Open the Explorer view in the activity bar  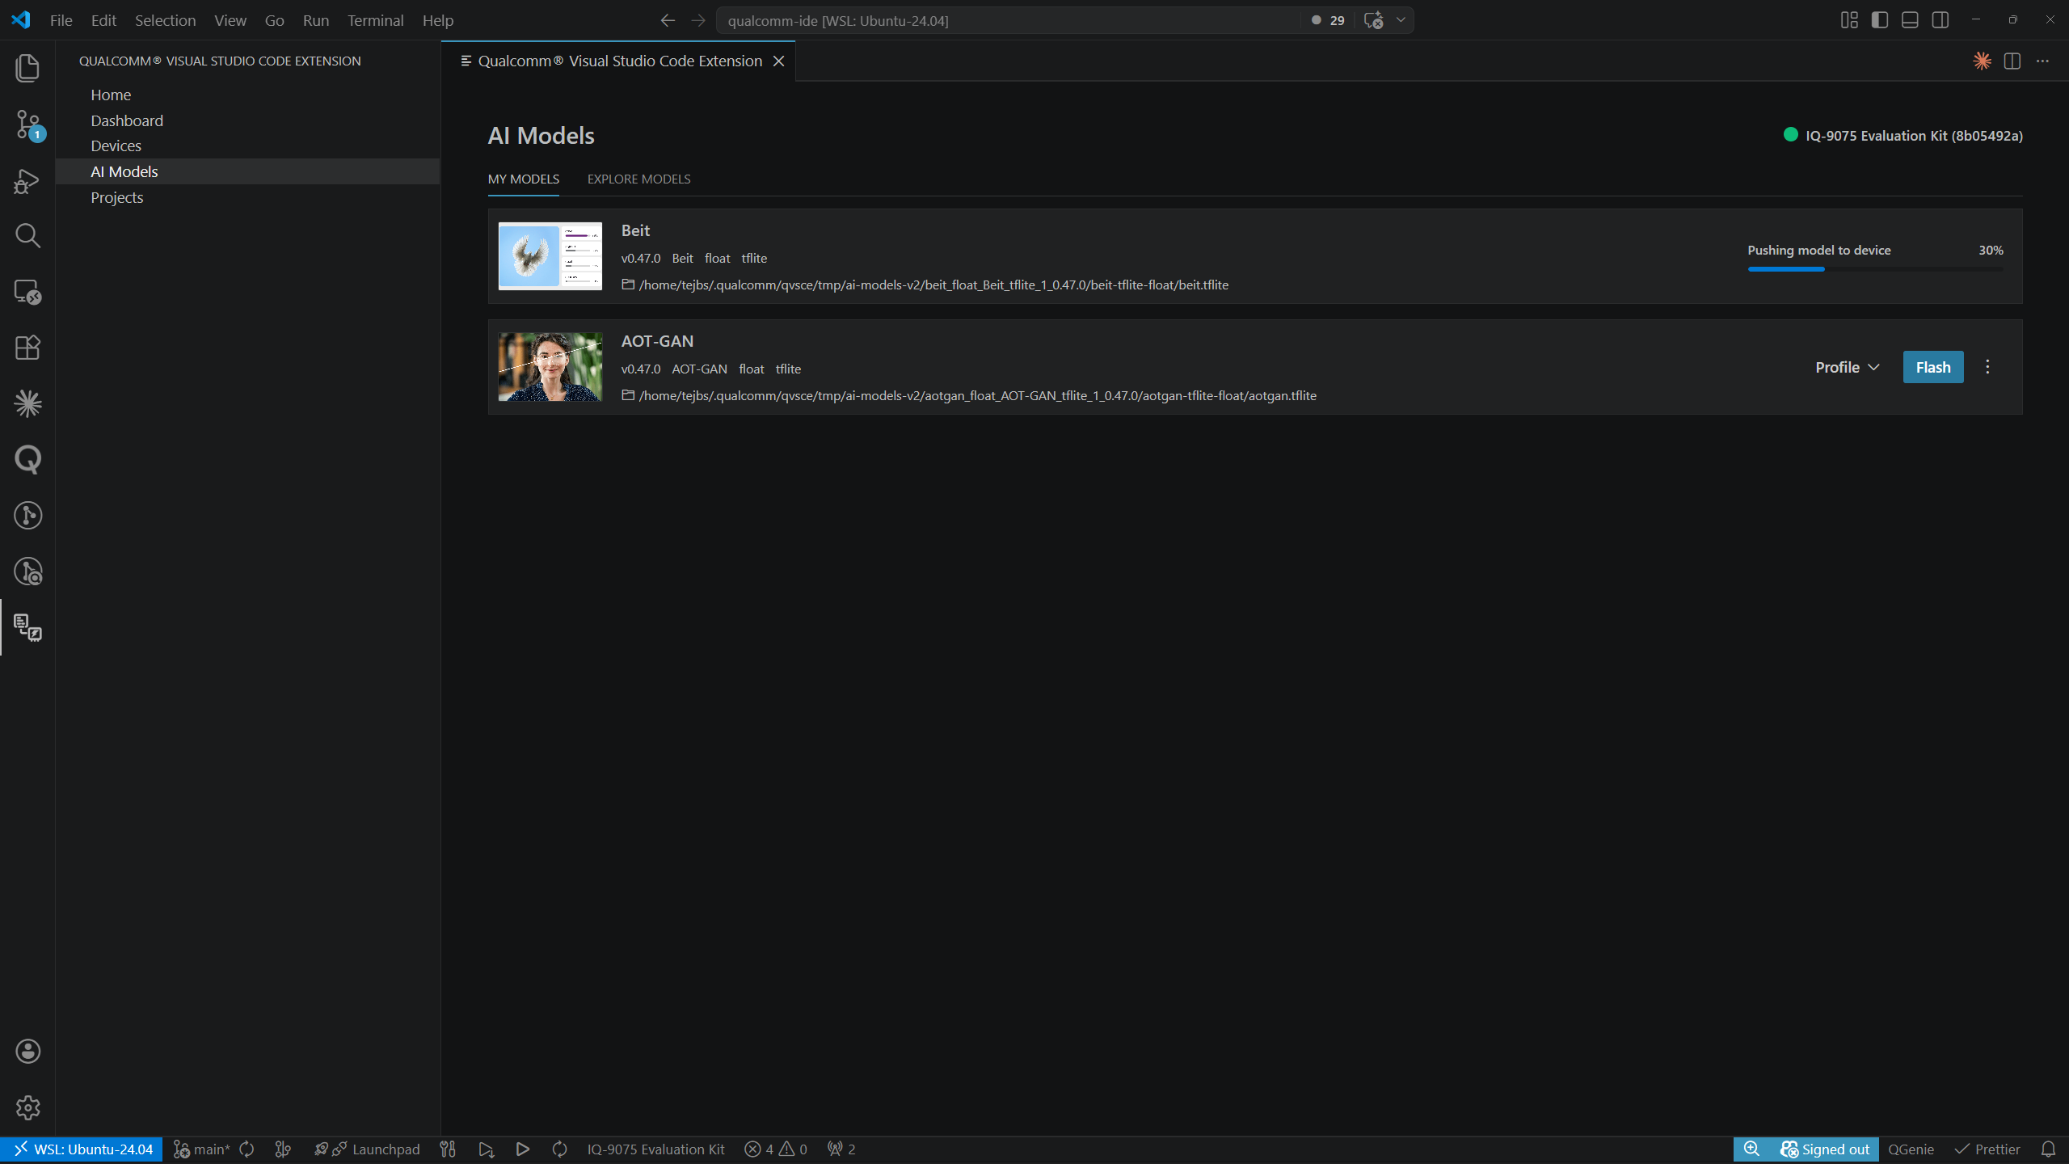point(27,68)
